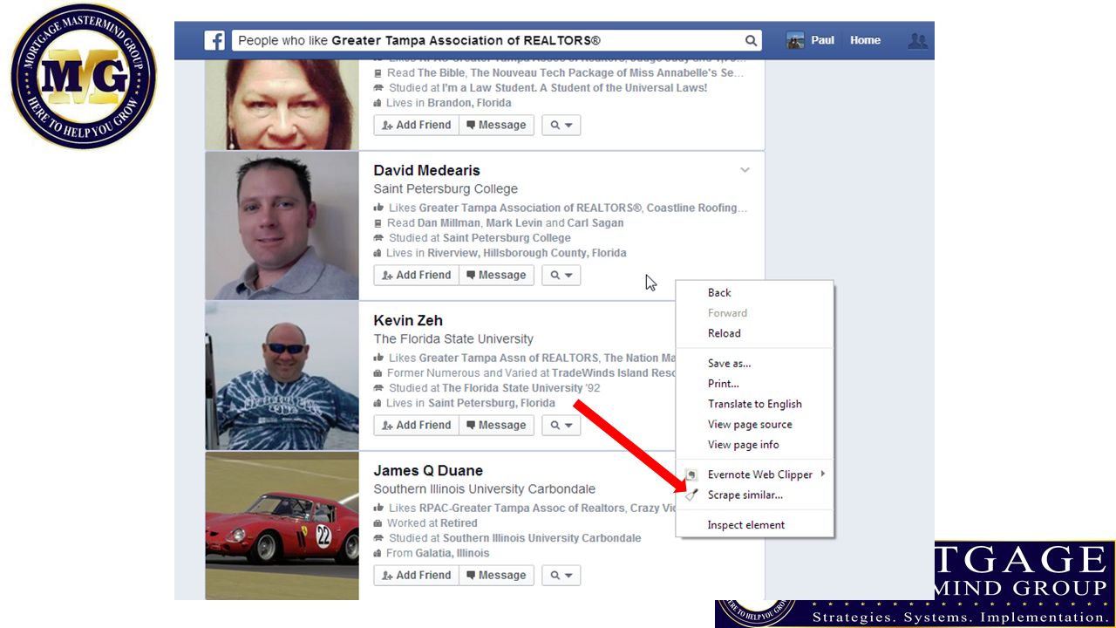Viewport: 1116px width, 628px height.
Task: Add Kevin Zeh as friend
Action: click(416, 425)
